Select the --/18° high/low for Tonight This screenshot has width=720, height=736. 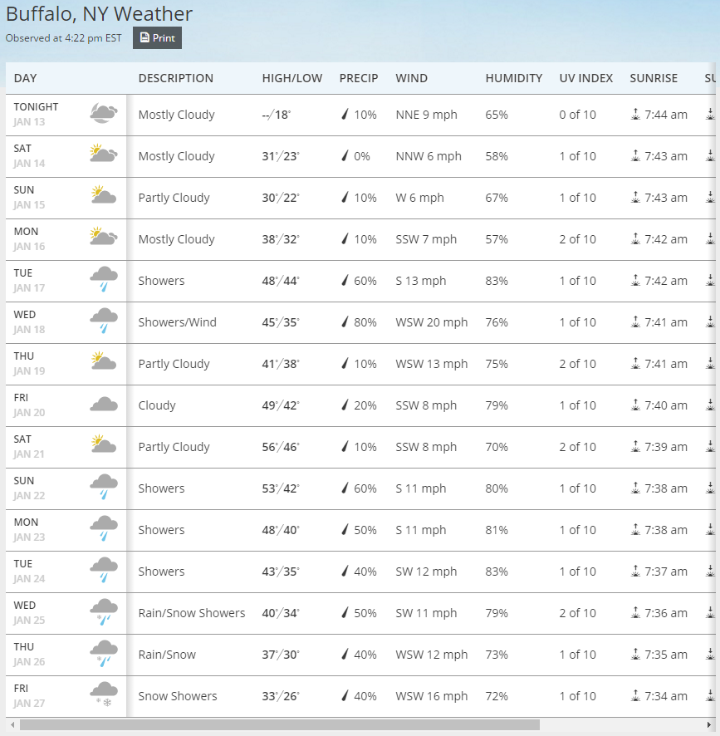[277, 114]
